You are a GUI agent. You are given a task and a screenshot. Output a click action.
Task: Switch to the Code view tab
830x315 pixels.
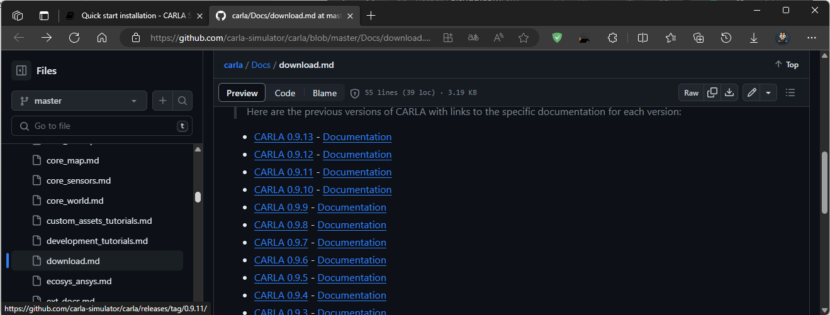tap(285, 93)
